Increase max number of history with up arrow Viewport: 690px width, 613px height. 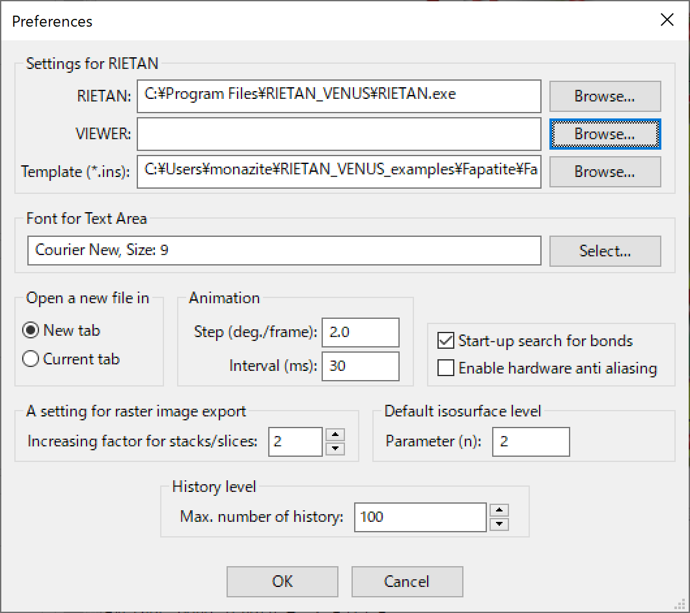click(x=499, y=510)
